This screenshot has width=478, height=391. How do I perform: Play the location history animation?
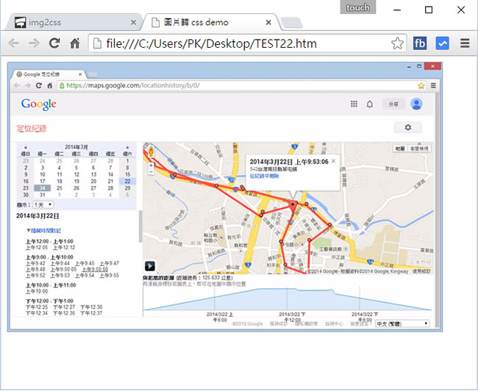coord(150,266)
